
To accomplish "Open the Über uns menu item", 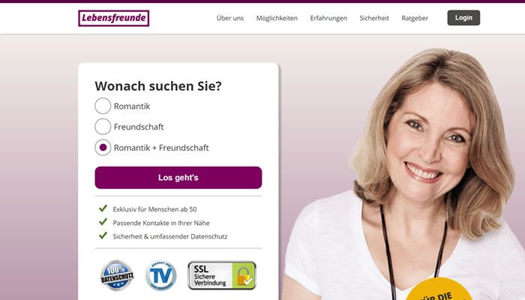I will pyautogui.click(x=230, y=18).
